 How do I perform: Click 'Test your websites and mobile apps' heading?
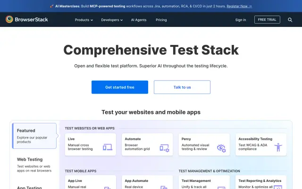click(151, 112)
